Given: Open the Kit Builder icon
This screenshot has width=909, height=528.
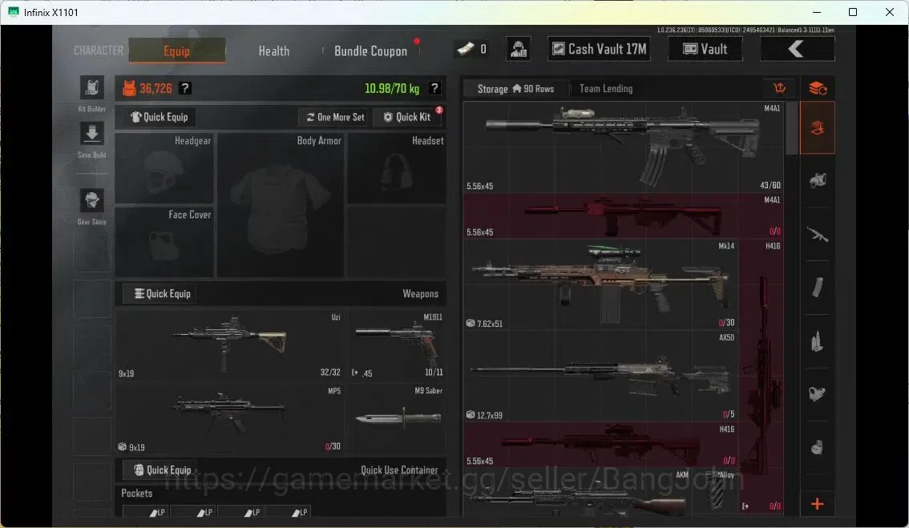Looking at the screenshot, I should coord(91,88).
